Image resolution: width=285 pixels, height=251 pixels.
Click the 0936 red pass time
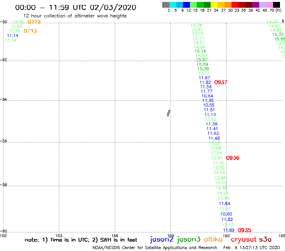(x=233, y=158)
